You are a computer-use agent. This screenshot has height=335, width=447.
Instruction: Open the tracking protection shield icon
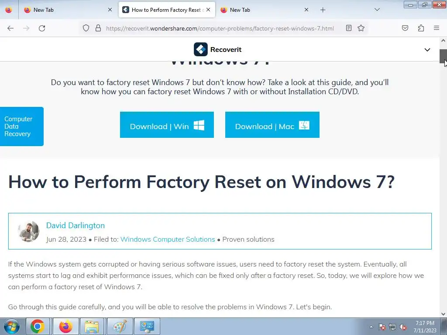86,28
